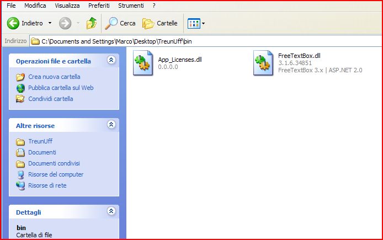The height and width of the screenshot is (240, 383).
Task: Click the FreeTextBox.dll file name
Action: click(x=299, y=56)
